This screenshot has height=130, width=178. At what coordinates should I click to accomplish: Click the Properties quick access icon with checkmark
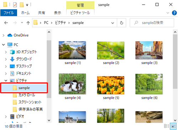15,5
